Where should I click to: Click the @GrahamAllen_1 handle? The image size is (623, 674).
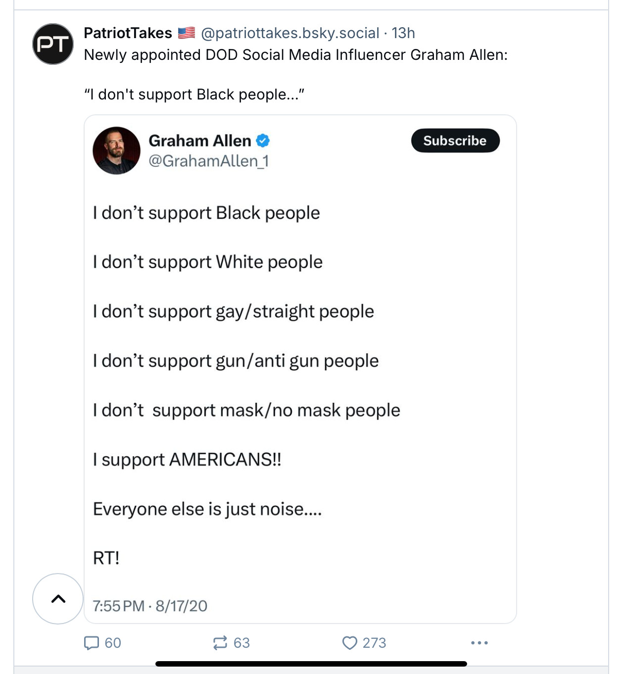[208, 161]
